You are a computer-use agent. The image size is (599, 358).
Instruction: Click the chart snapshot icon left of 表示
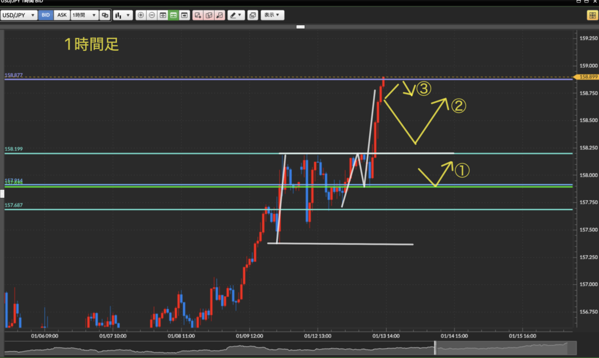pos(252,15)
